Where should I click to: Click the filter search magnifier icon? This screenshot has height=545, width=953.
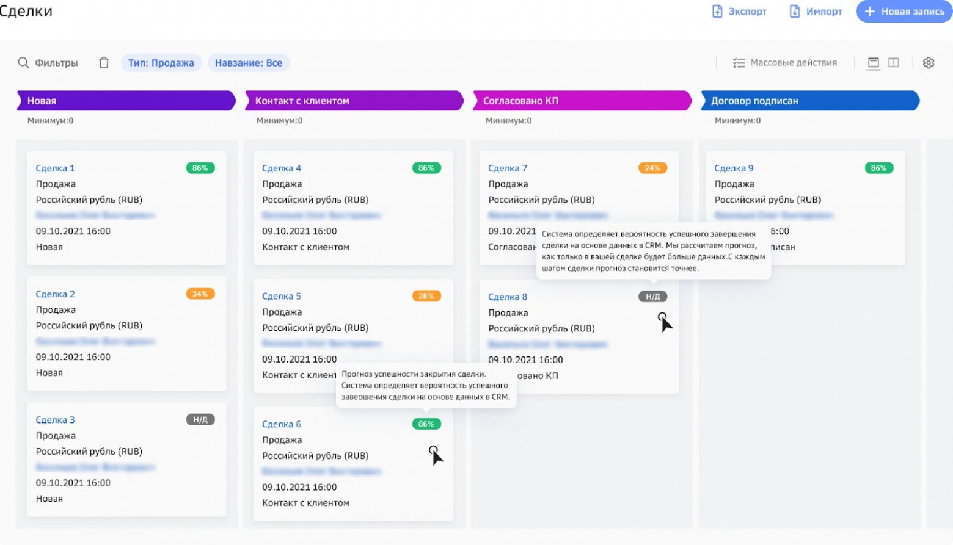point(23,63)
